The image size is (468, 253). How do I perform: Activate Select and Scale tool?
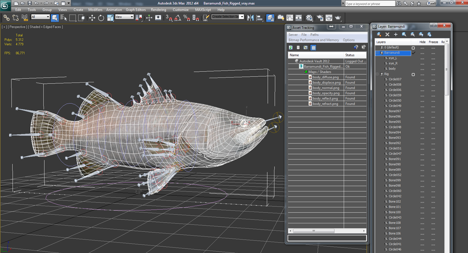pyautogui.click(x=110, y=18)
